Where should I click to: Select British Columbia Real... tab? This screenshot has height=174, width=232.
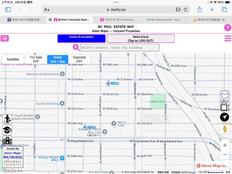coord(72,20)
